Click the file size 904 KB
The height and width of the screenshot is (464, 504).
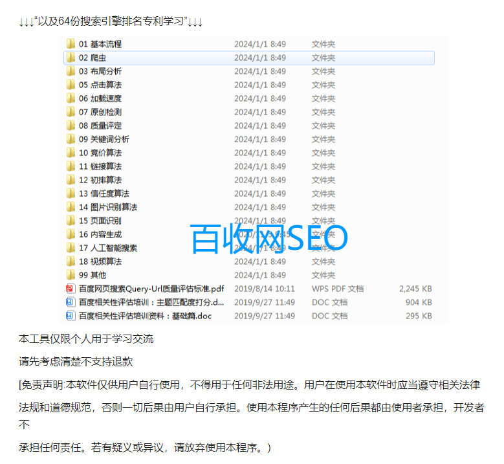[419, 302]
